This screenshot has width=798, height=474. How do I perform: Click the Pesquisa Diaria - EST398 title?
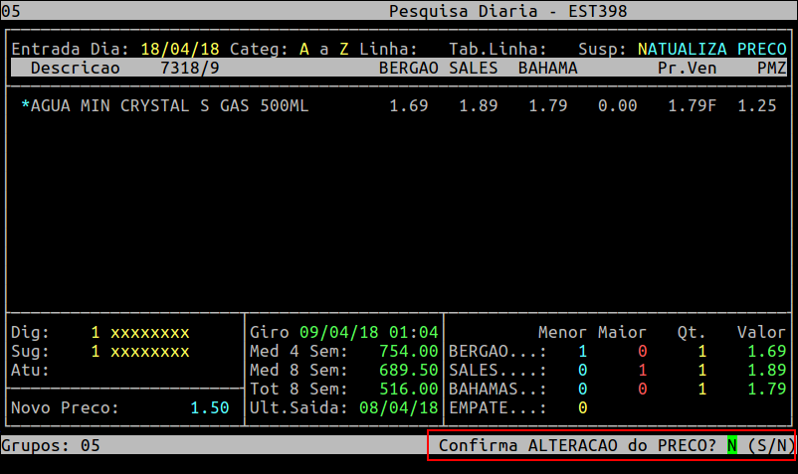point(509,11)
